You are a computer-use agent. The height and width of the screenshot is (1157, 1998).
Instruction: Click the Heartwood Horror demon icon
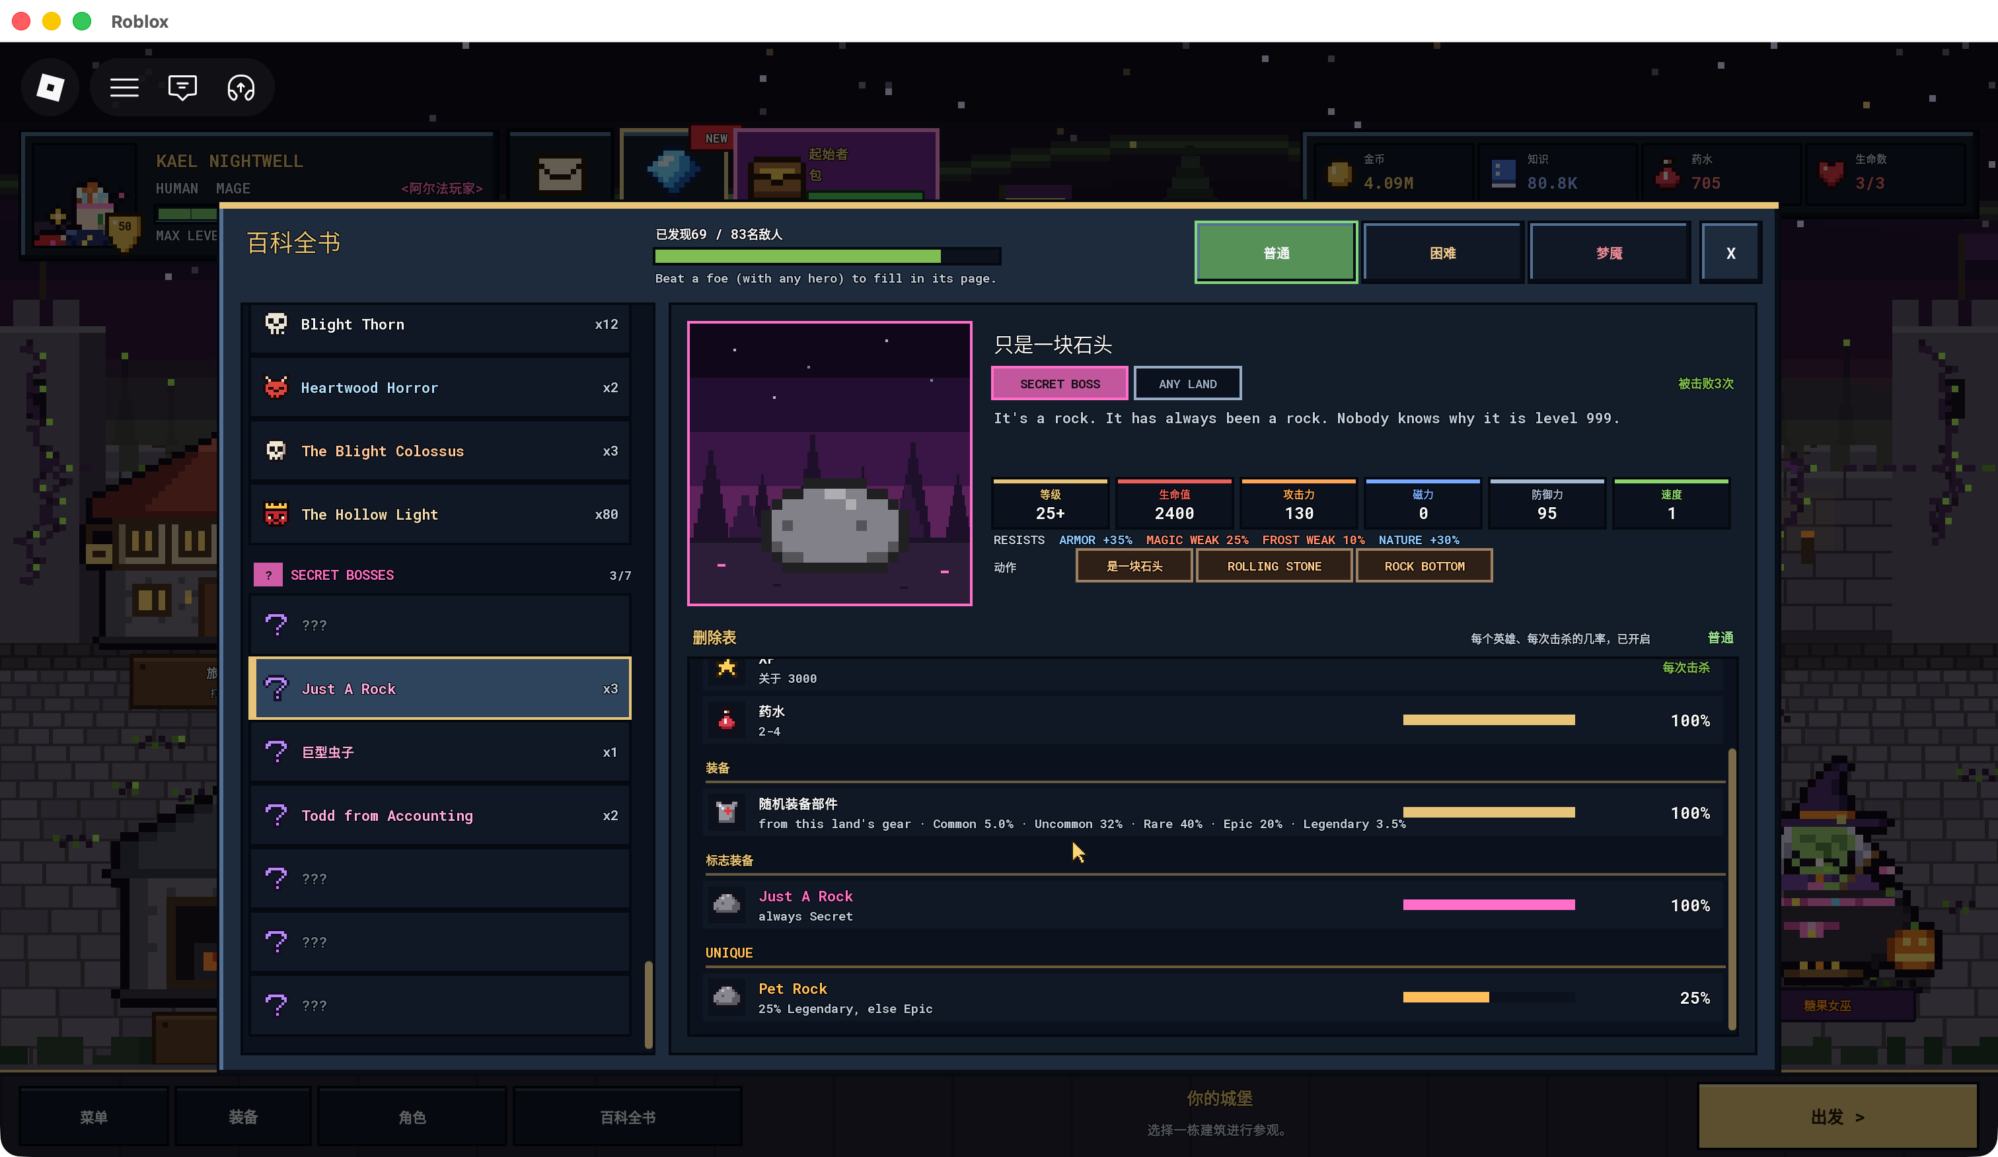(276, 388)
